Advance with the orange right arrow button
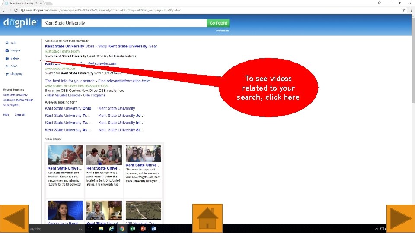415x233 pixels. 401,218
